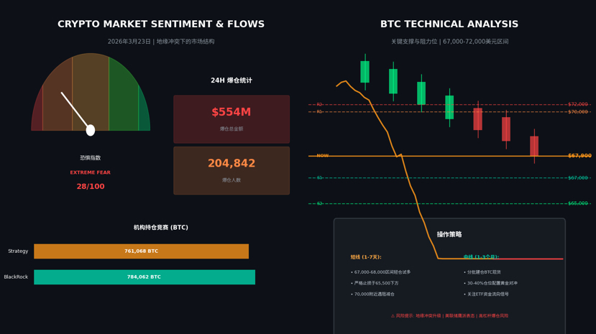Click the $67,900 current price label

tap(579, 156)
